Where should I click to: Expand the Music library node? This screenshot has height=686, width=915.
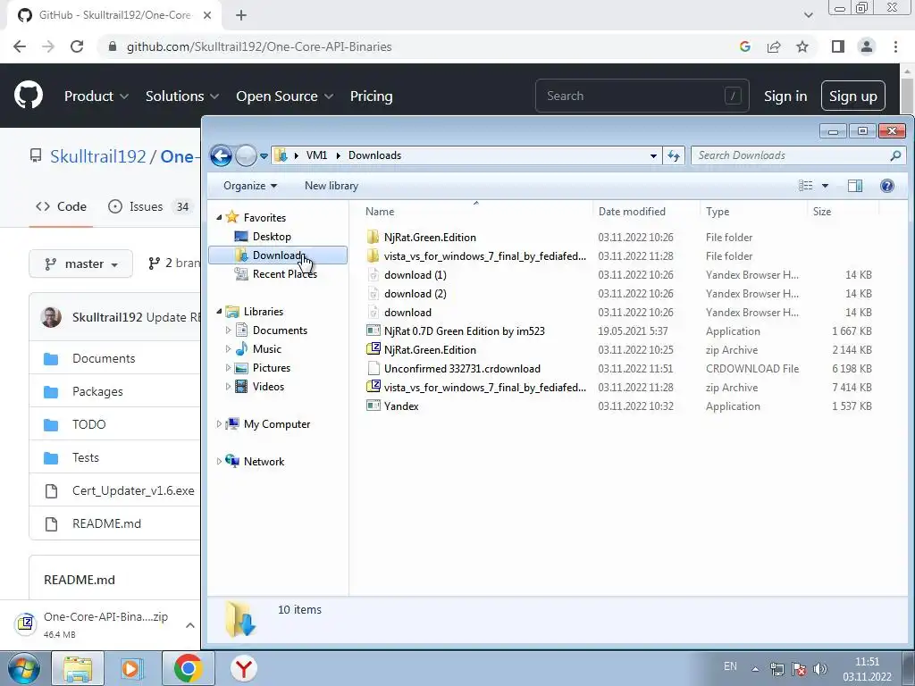tap(228, 349)
